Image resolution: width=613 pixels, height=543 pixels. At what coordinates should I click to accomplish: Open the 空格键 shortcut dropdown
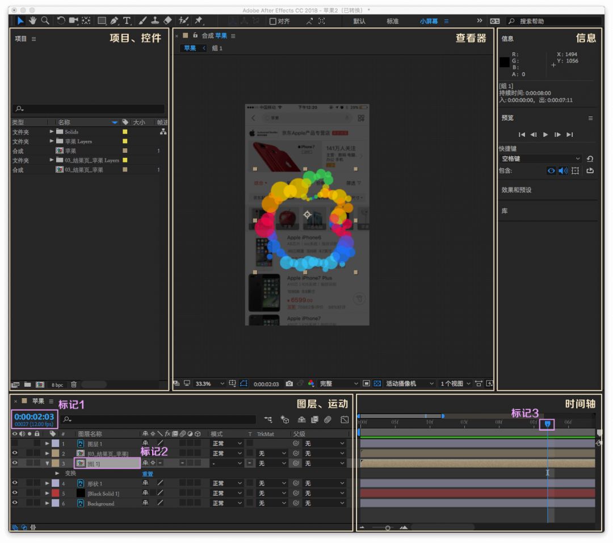click(540, 159)
